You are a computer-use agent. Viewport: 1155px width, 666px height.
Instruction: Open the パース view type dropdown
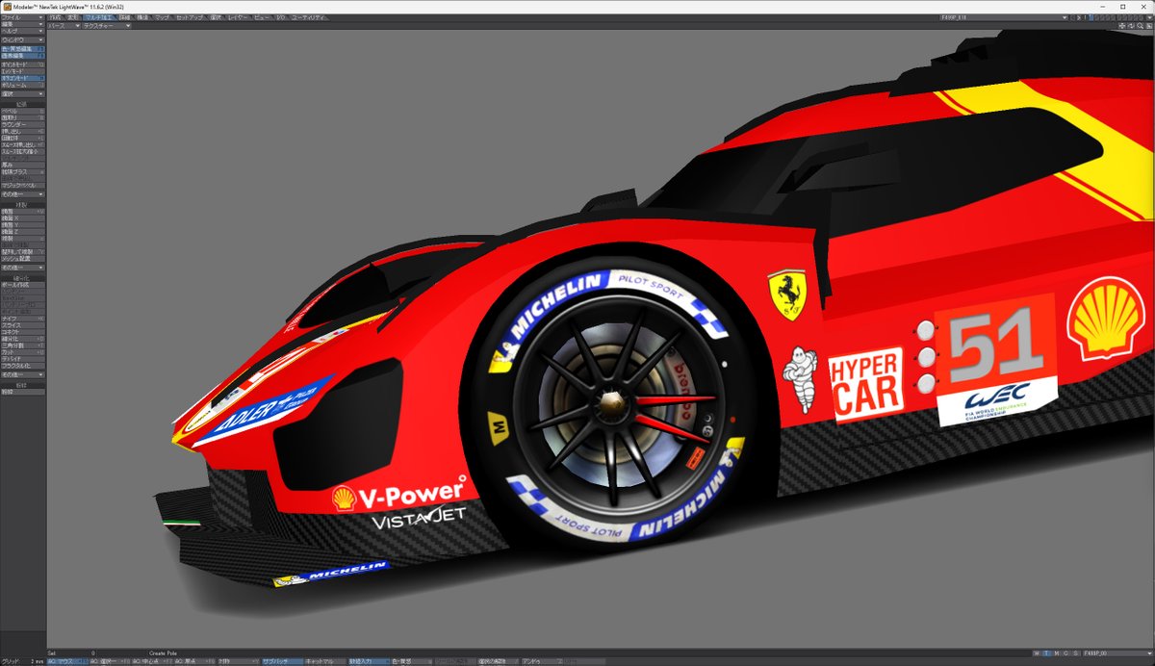(64, 26)
